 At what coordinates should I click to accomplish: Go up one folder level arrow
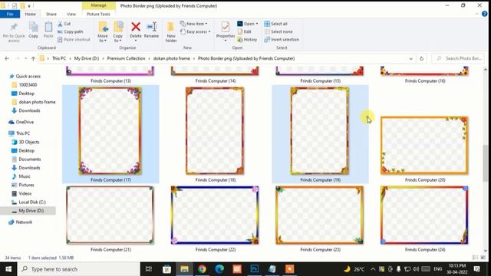33,58
